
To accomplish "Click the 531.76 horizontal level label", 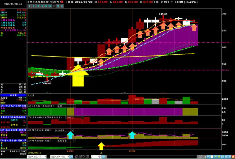I will (x=225, y=70).
